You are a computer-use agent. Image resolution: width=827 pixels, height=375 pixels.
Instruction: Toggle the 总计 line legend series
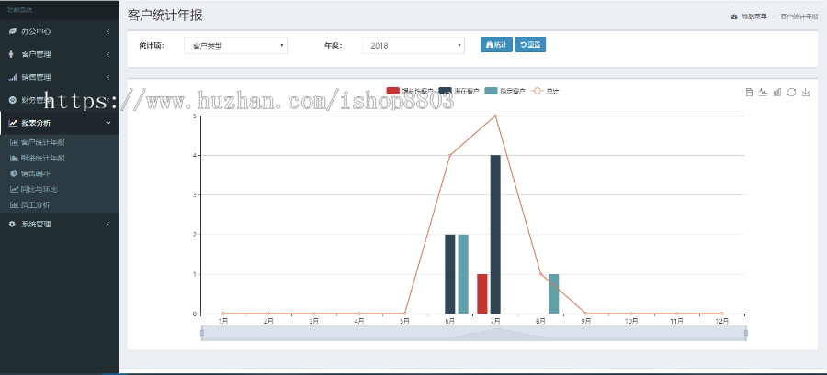(545, 91)
